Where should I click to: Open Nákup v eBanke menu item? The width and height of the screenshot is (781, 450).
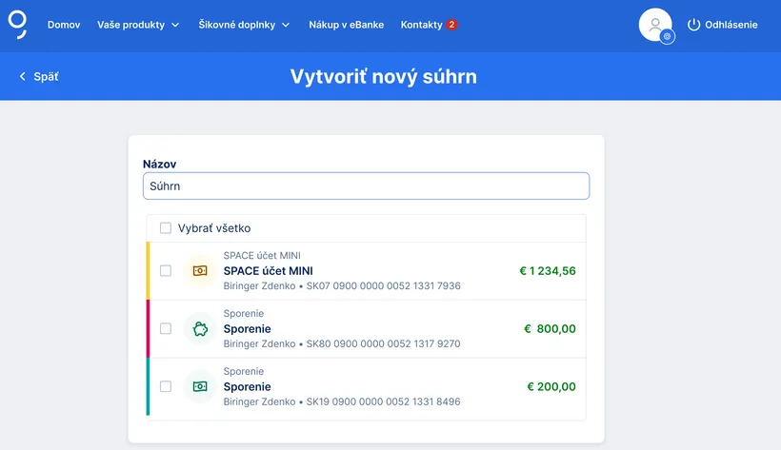click(x=347, y=25)
